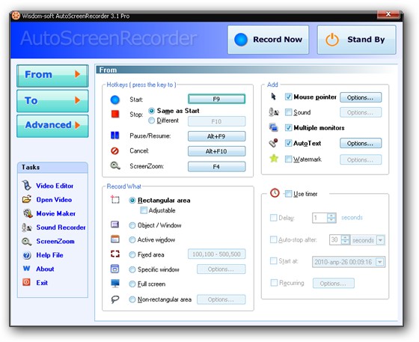Viewport: 419px width, 342px height.
Task: Enable the Use timer checkbox
Action: pyautogui.click(x=288, y=193)
